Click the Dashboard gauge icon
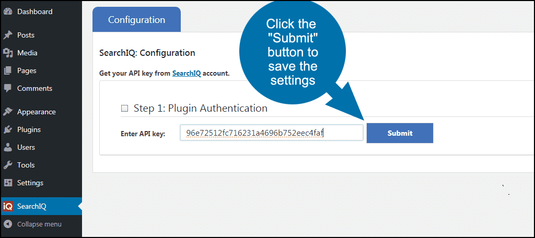This screenshot has height=238, width=535. point(8,11)
